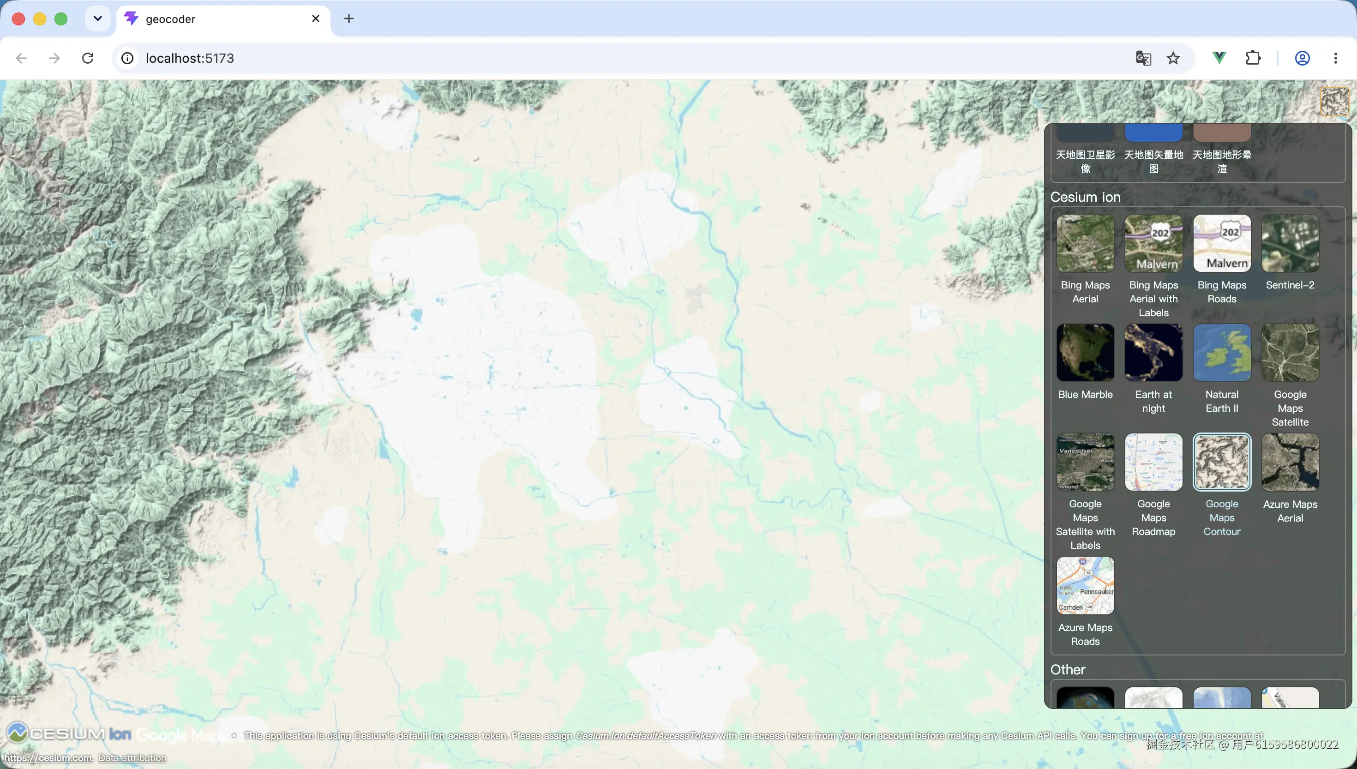Switch to the geocoder tab
This screenshot has width=1357, height=769.
[224, 19]
